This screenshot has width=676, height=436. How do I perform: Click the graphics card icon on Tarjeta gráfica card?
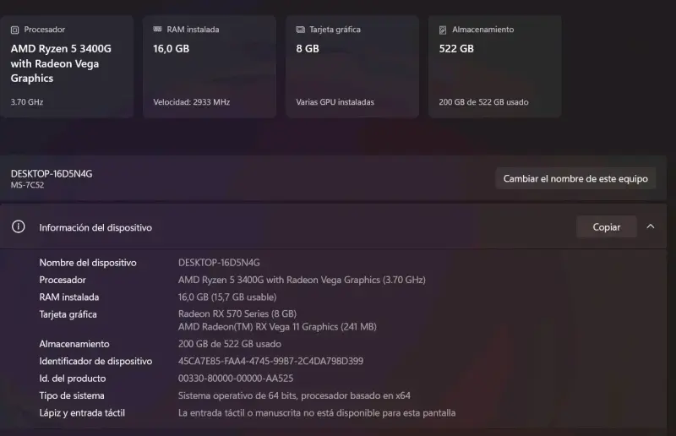301,30
